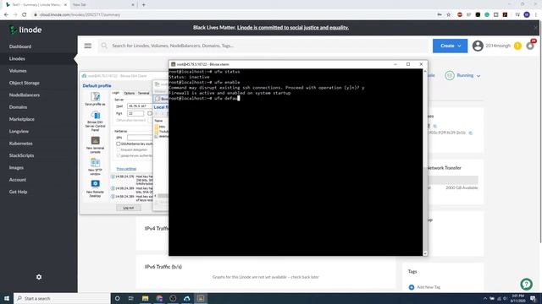Click the browser address bar

235,14
